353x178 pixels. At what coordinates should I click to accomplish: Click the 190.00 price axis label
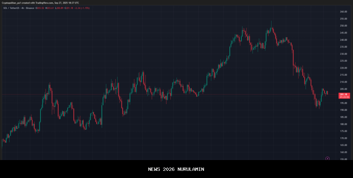(343, 110)
